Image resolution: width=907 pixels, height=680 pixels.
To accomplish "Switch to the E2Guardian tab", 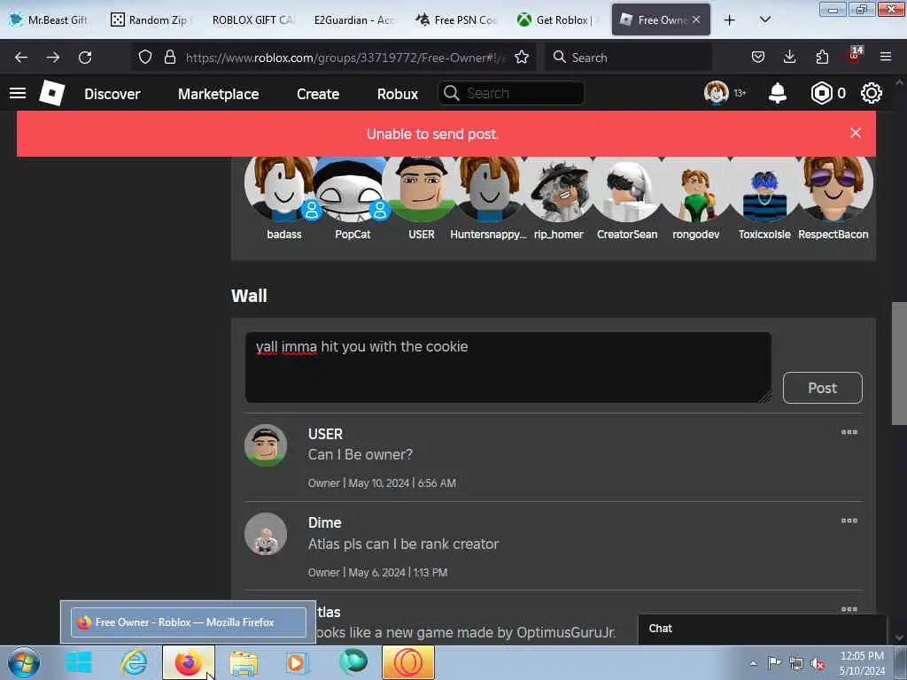I will coord(354,19).
